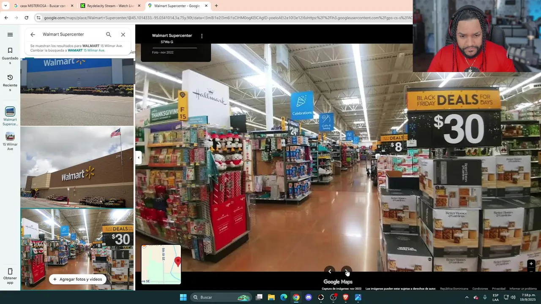Open Windows Start menu
Viewport: 541px width, 304px height.
click(x=183, y=297)
